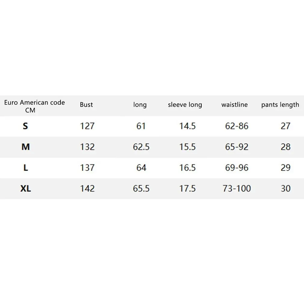
Task: Select the sleeve length value 16.5
Action: [x=188, y=168]
